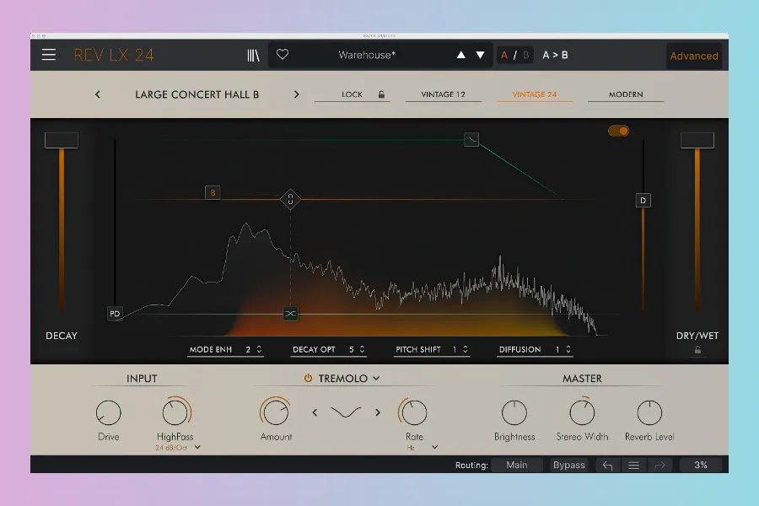Image resolution: width=759 pixels, height=506 pixels.
Task: Click the diamond crossover frequency handle
Action: point(290,199)
